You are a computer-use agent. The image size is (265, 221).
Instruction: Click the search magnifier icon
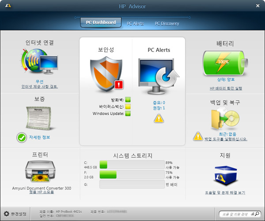point(257,214)
